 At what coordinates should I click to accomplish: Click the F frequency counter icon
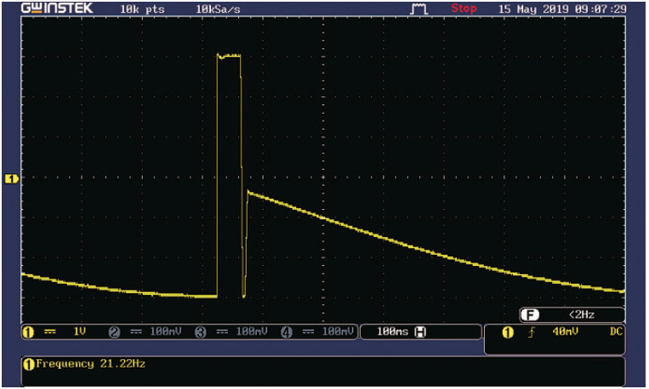[x=530, y=315]
